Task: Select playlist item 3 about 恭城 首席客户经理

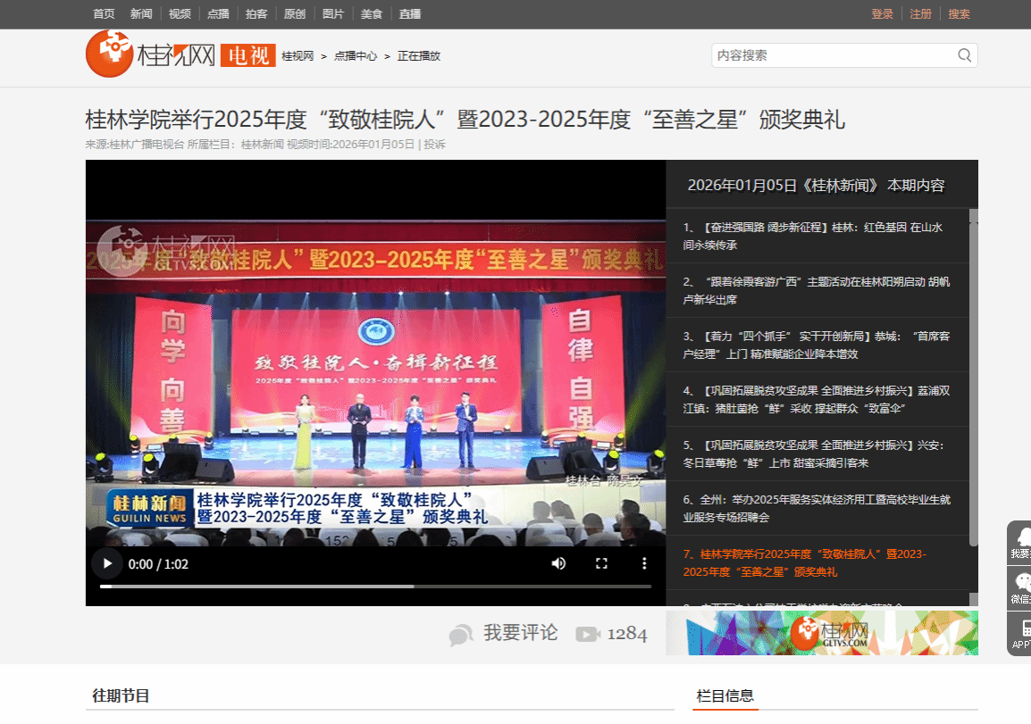Action: [x=816, y=345]
